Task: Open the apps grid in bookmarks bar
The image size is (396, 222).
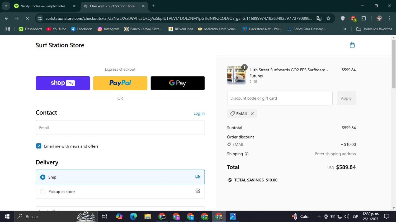Action: pos(8,29)
